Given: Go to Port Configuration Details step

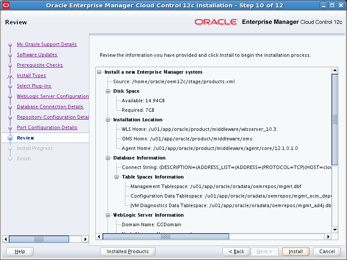Looking at the screenshot, I should click(47, 127).
